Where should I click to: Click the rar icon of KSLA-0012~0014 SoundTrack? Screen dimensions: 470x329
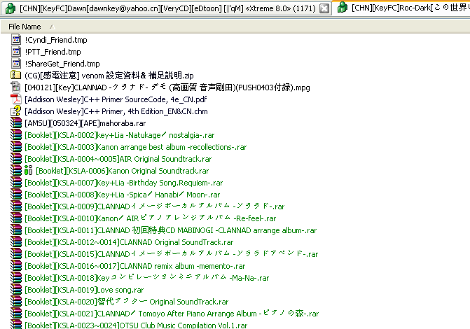click(x=16, y=241)
